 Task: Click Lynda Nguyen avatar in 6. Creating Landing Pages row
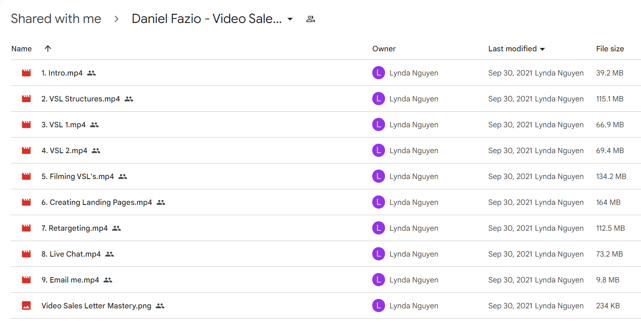coord(378,202)
